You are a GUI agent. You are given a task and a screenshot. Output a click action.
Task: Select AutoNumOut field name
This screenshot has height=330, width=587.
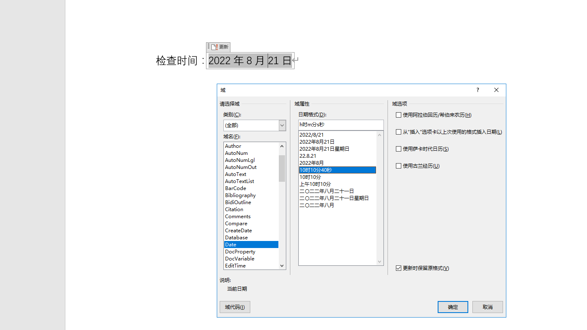click(x=251, y=167)
